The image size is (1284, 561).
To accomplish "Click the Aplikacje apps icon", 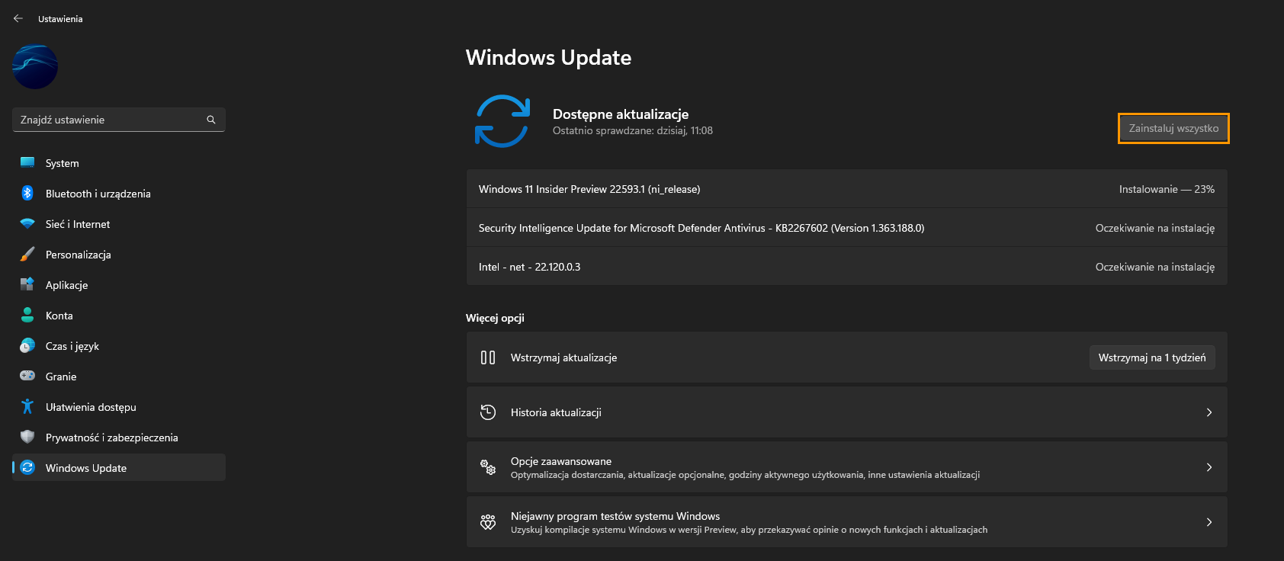I will (x=27, y=284).
